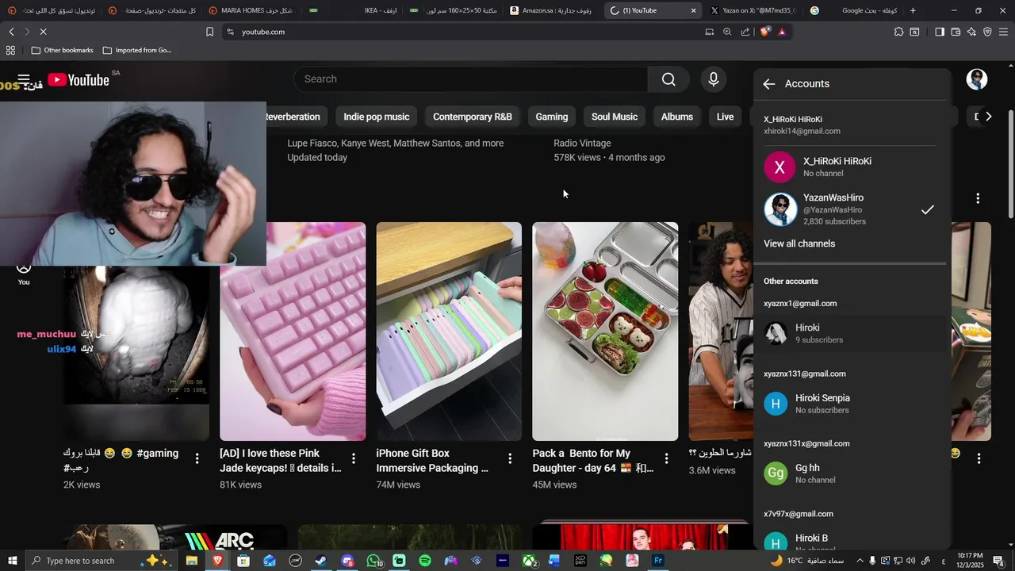Open the iPhone gift box short thumbnail
1015x571 pixels.
(449, 331)
